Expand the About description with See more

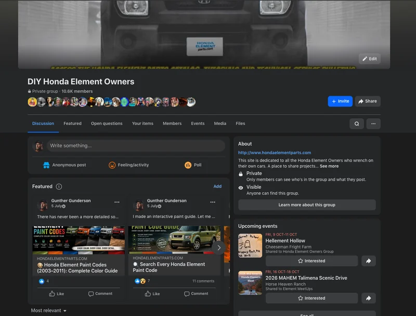[329, 166]
